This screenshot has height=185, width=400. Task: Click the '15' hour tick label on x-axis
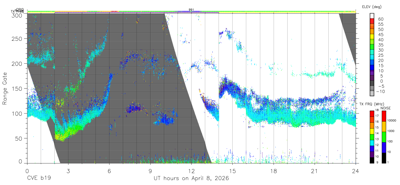[x=232, y=171]
